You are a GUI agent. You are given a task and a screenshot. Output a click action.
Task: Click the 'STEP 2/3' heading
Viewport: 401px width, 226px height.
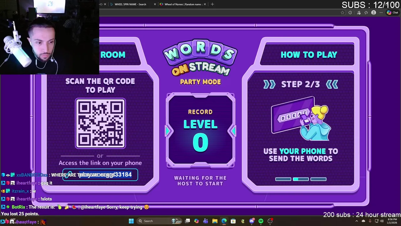[x=300, y=84]
